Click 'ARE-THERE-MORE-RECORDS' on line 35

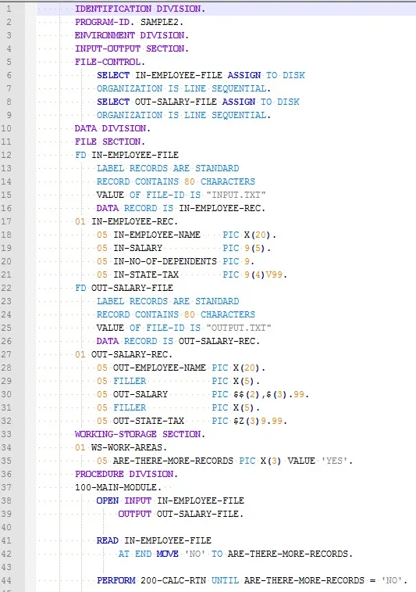pyautogui.click(x=173, y=461)
